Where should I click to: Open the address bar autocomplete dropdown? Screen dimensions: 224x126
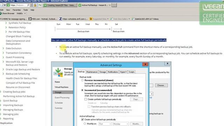[31, 5]
